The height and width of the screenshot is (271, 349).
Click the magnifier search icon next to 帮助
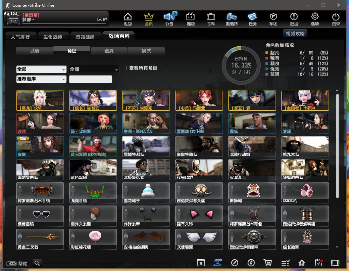37,263
